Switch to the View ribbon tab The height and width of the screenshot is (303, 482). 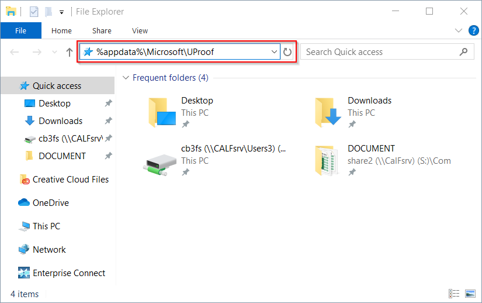(140, 31)
